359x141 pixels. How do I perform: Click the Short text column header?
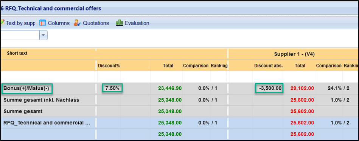[x=17, y=53]
